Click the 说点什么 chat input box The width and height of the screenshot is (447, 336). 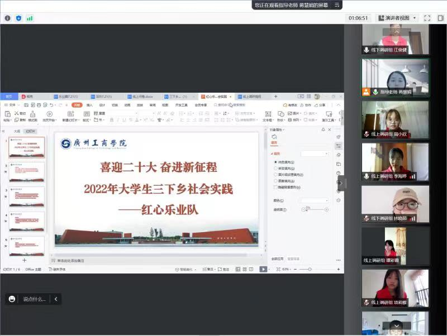(35, 299)
